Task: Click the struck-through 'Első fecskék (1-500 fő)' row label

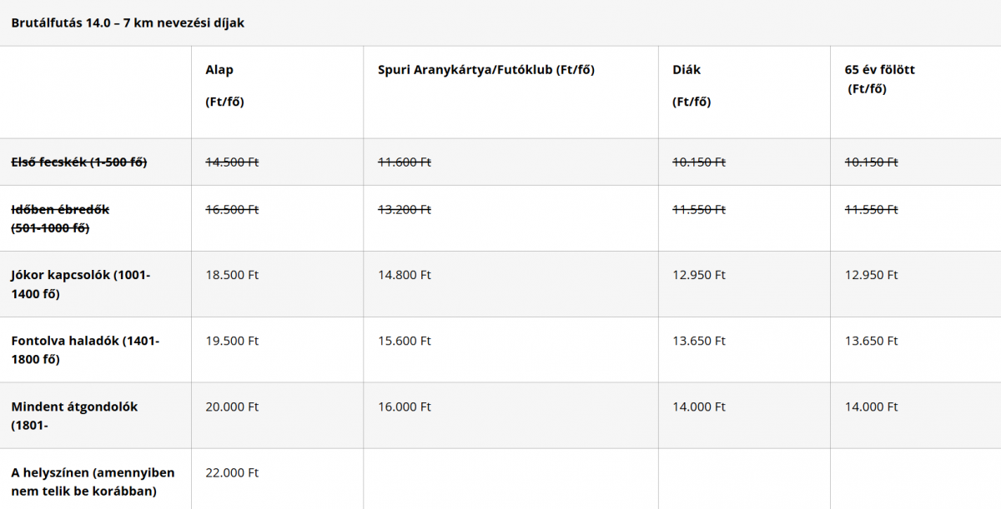Action: [x=79, y=162]
